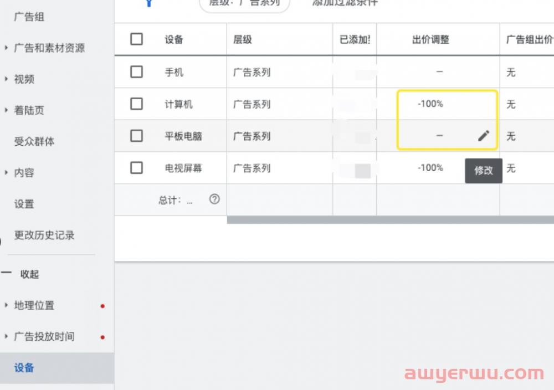Expand the 广告投放时间 sidebar section
554x390 pixels.
[x=6, y=336]
